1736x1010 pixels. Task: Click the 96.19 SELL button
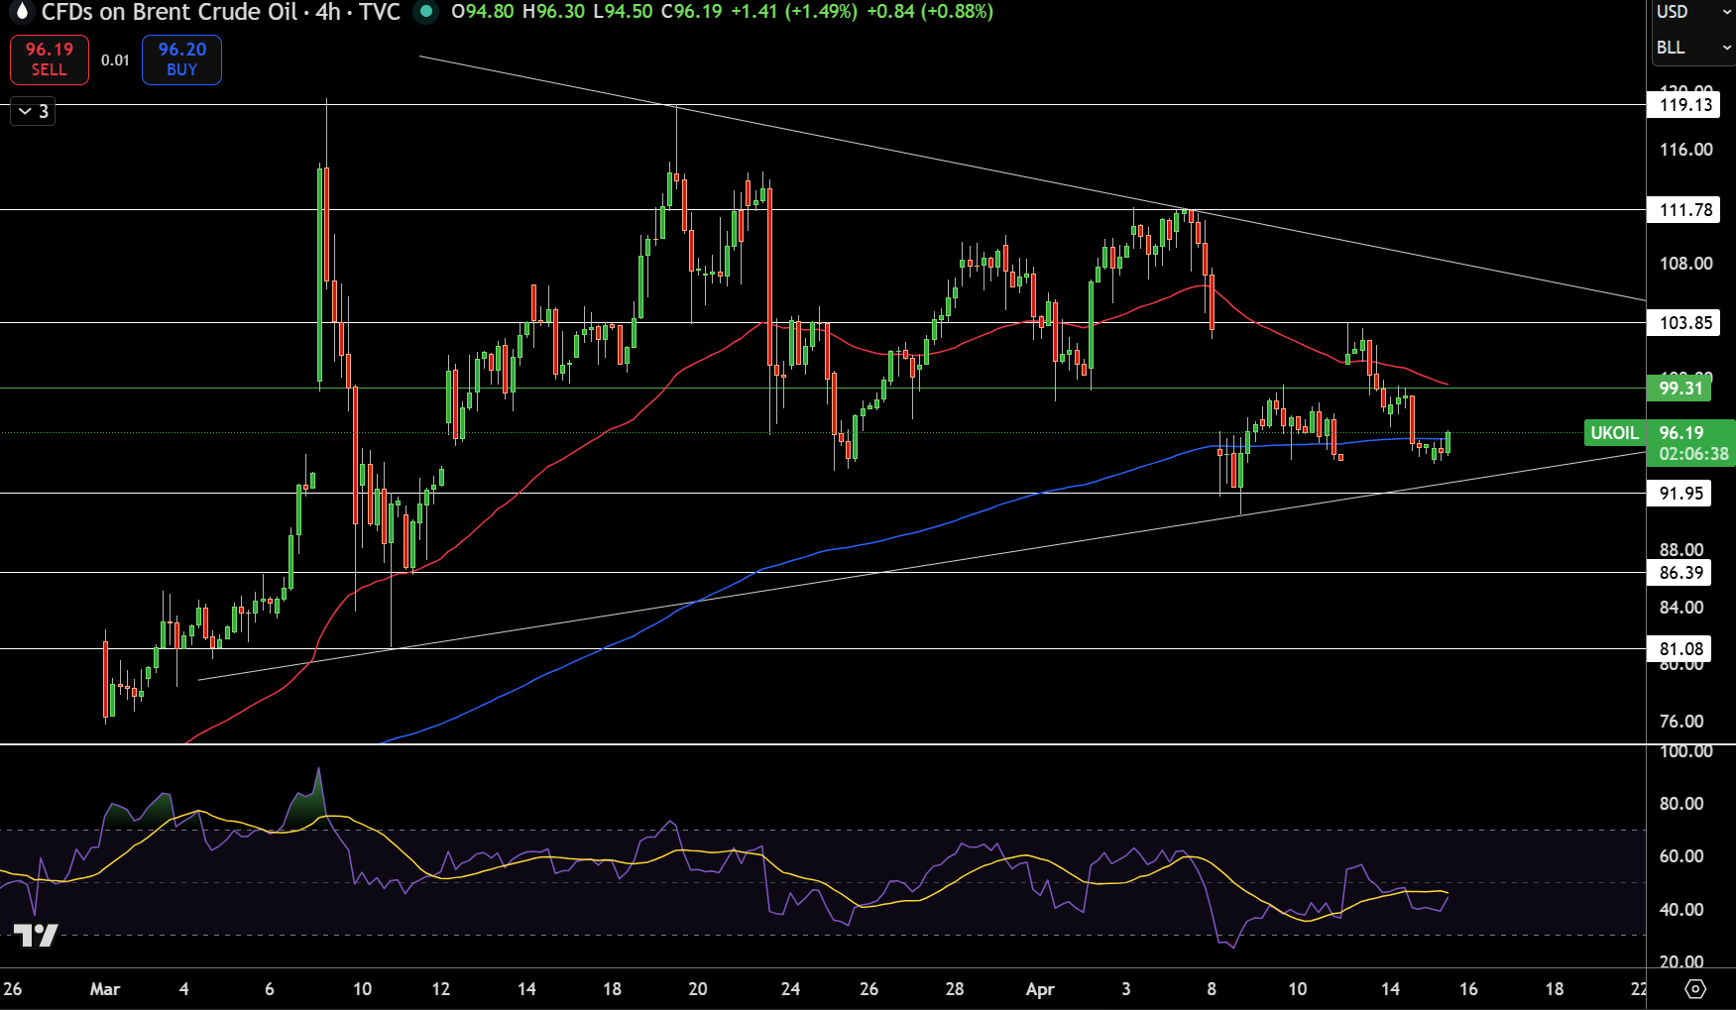pyautogui.click(x=50, y=59)
